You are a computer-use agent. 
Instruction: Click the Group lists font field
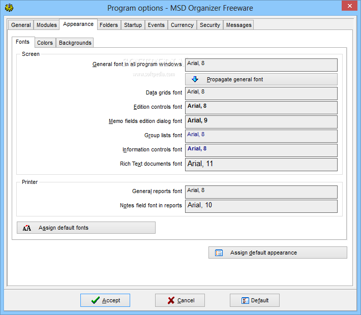(261, 136)
